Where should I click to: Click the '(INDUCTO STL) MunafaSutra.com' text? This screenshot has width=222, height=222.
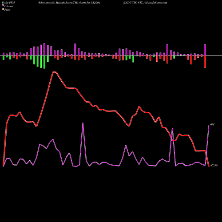[145, 3]
